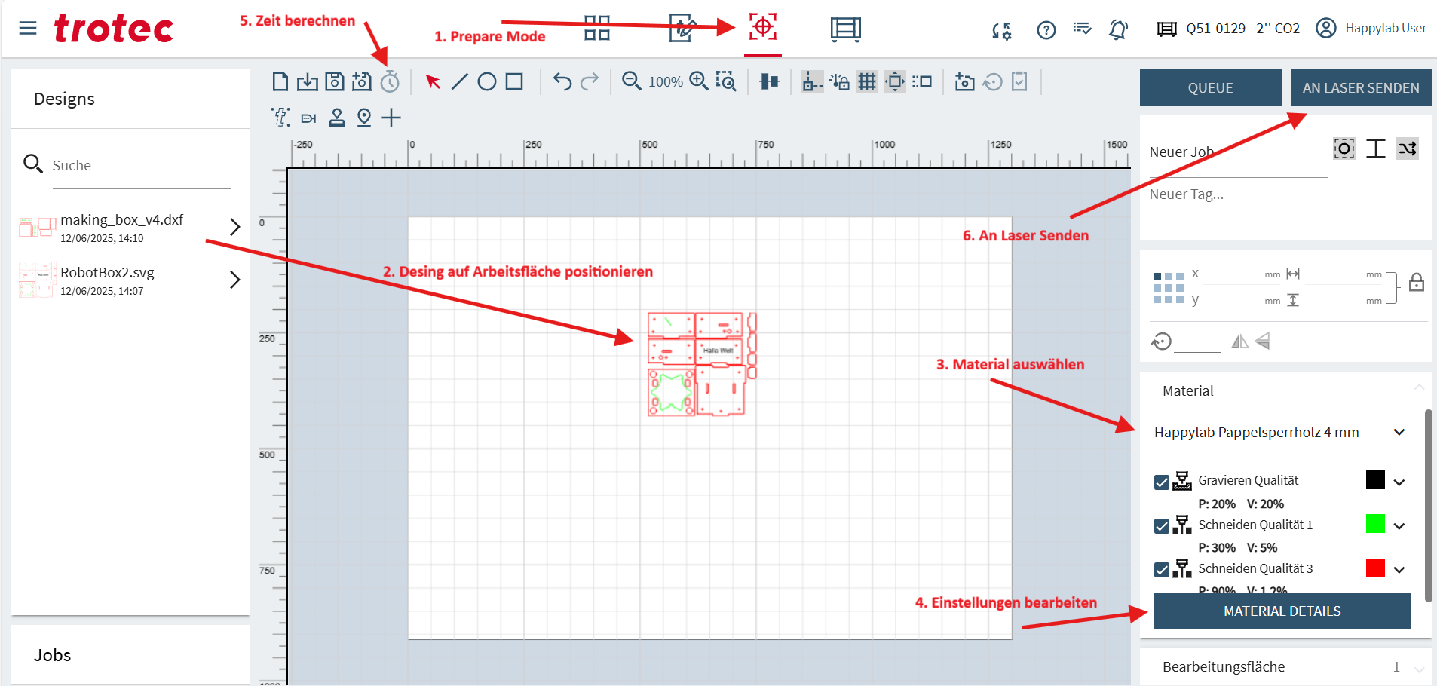This screenshot has height=686, width=1437.
Task: Click the green Schneiden Qualität 1 color swatch
Action: click(1375, 524)
